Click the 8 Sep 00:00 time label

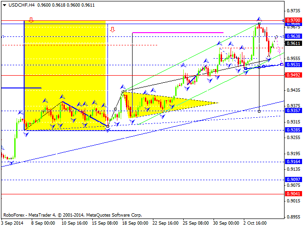43,223
